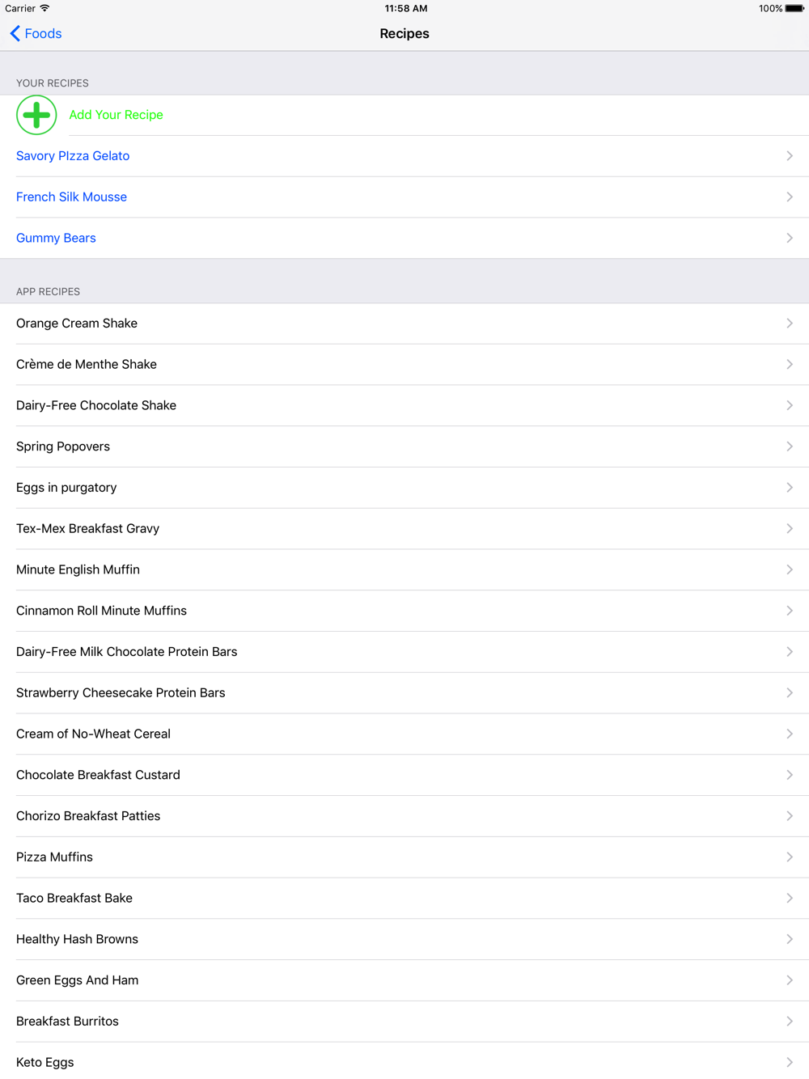Click the chevron beside Savory Pizza Gelato
The width and height of the screenshot is (809, 1079).
tap(790, 156)
